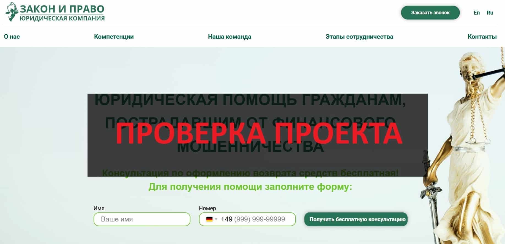This screenshot has width=505, height=244.
Task: Focus the phone number field
Action: coord(247,219)
